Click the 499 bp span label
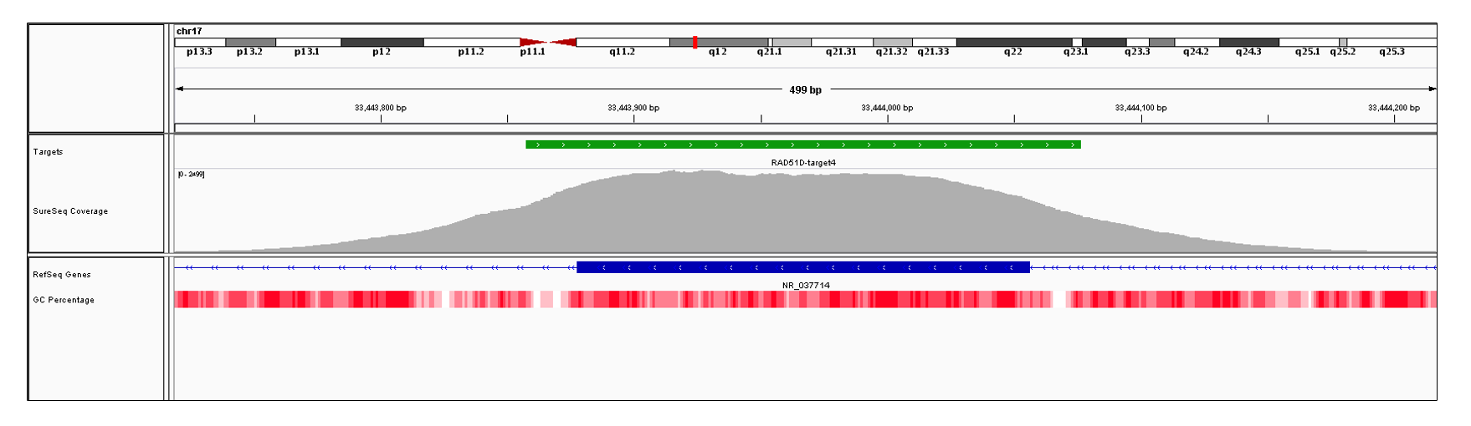This screenshot has height=426, width=1471. pos(805,89)
